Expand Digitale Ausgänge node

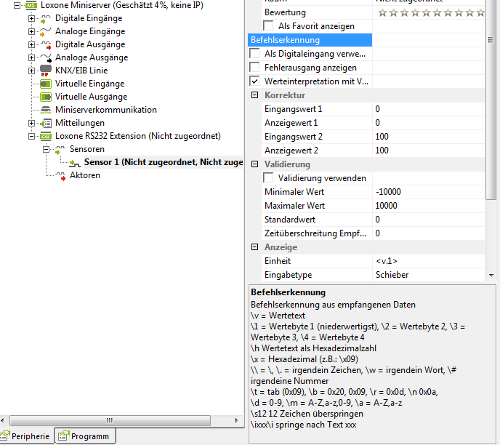point(31,44)
